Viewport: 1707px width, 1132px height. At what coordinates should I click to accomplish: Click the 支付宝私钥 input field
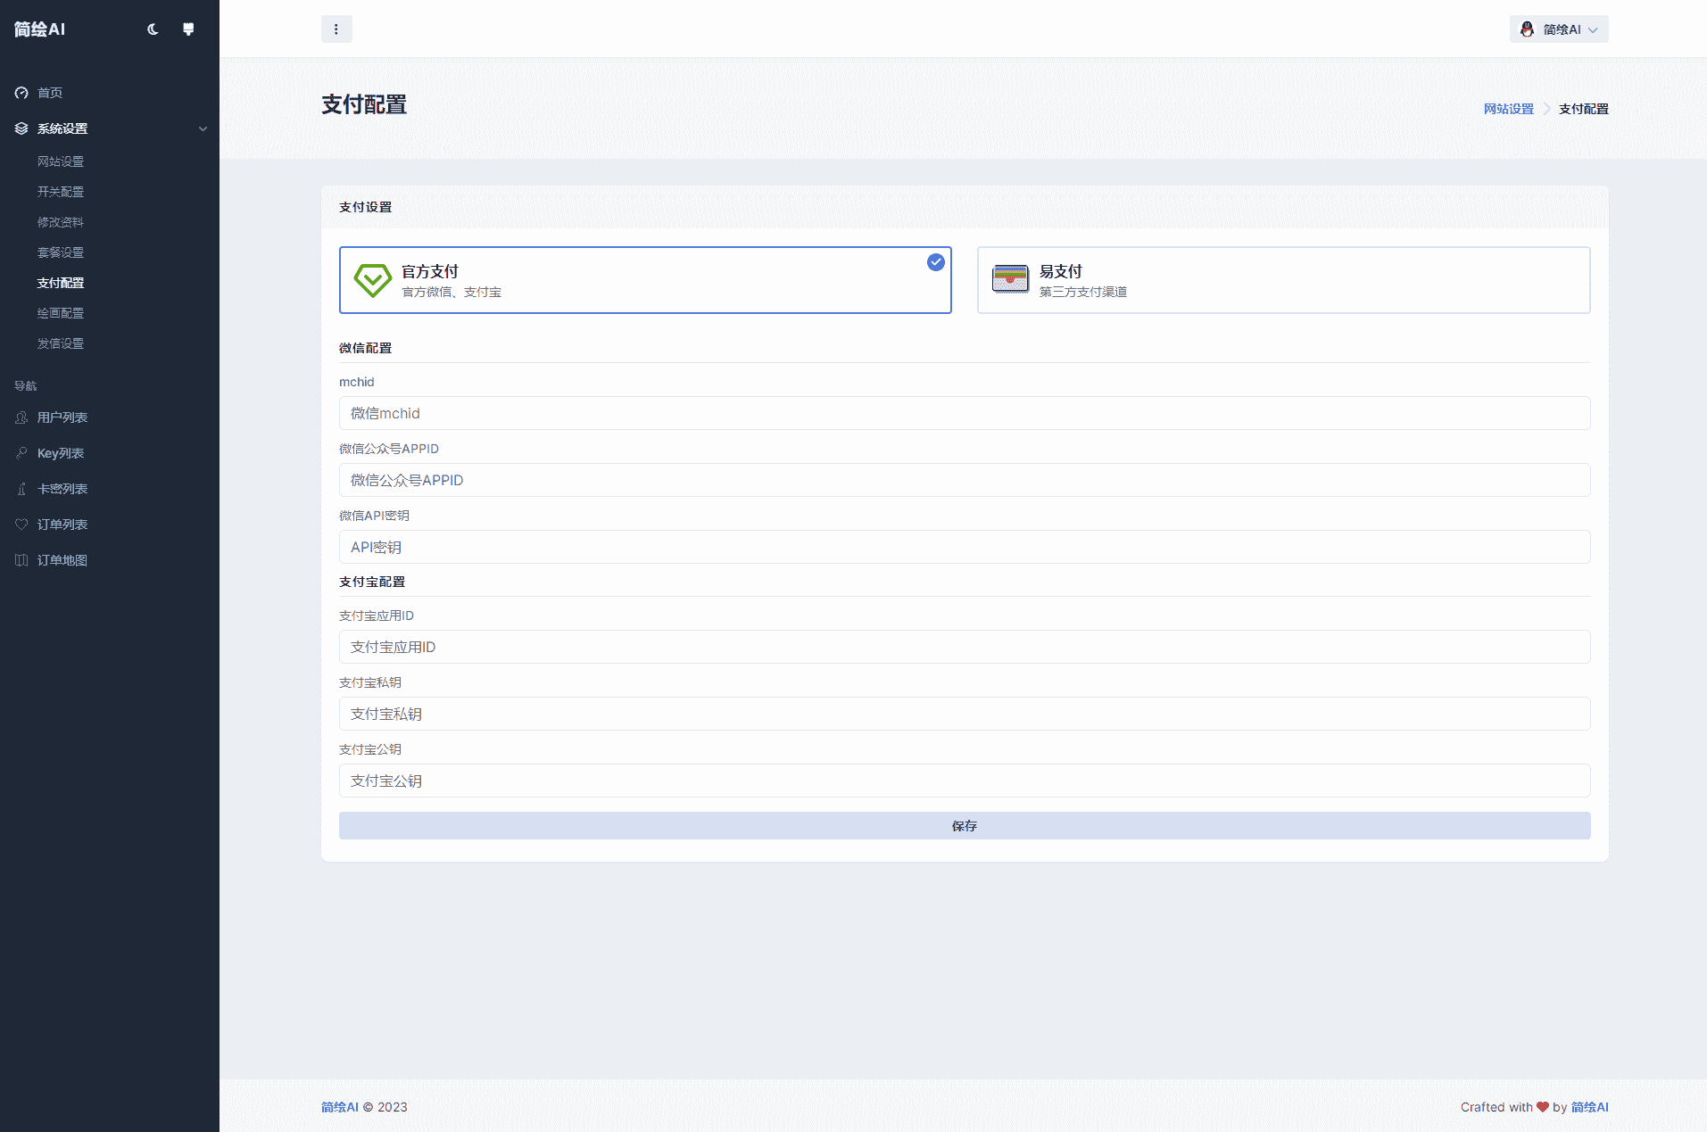click(964, 714)
